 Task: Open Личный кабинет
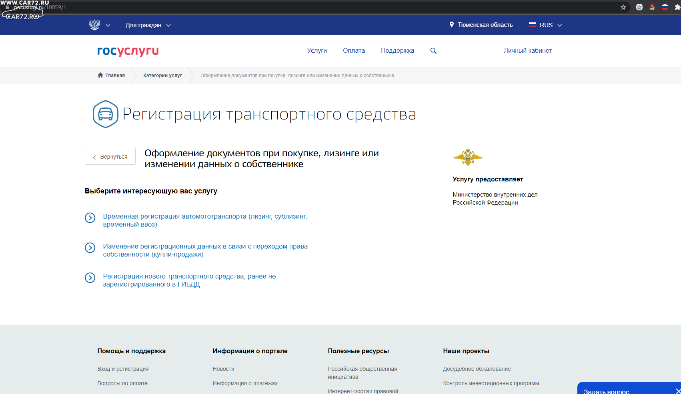(528, 51)
